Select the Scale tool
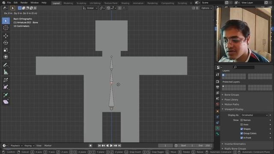 click(x=6, y=50)
